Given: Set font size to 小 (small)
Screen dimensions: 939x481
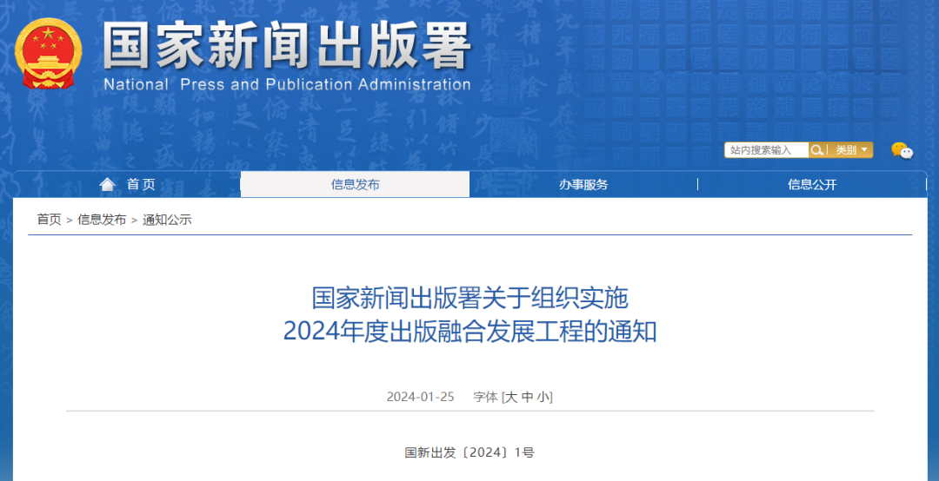Looking at the screenshot, I should 543,397.
